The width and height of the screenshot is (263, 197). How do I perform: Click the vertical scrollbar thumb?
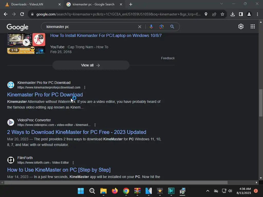[x=261, y=103]
